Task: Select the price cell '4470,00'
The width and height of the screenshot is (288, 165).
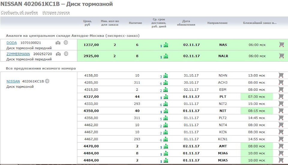Action: 91,146
